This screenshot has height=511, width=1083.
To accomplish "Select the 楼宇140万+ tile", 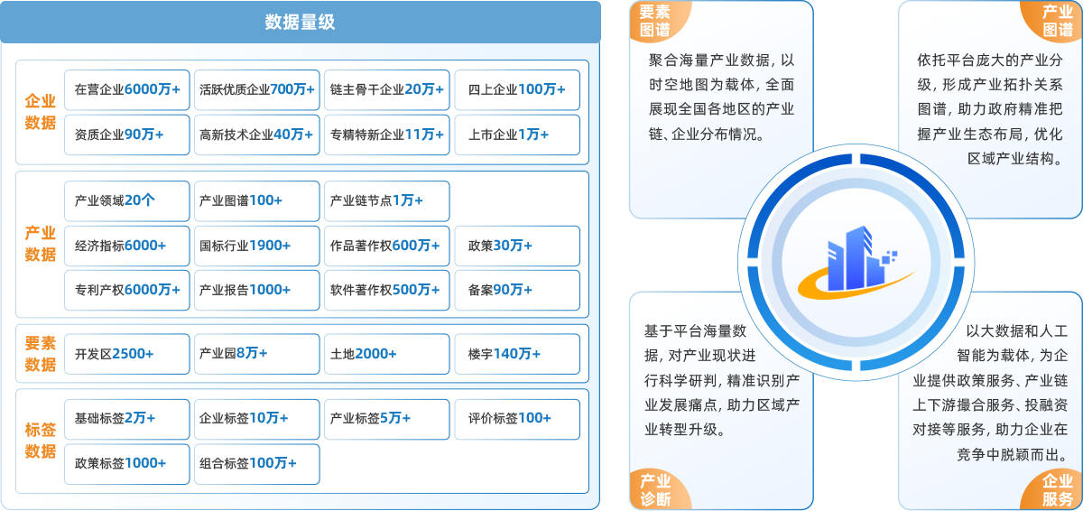I will tap(516, 354).
